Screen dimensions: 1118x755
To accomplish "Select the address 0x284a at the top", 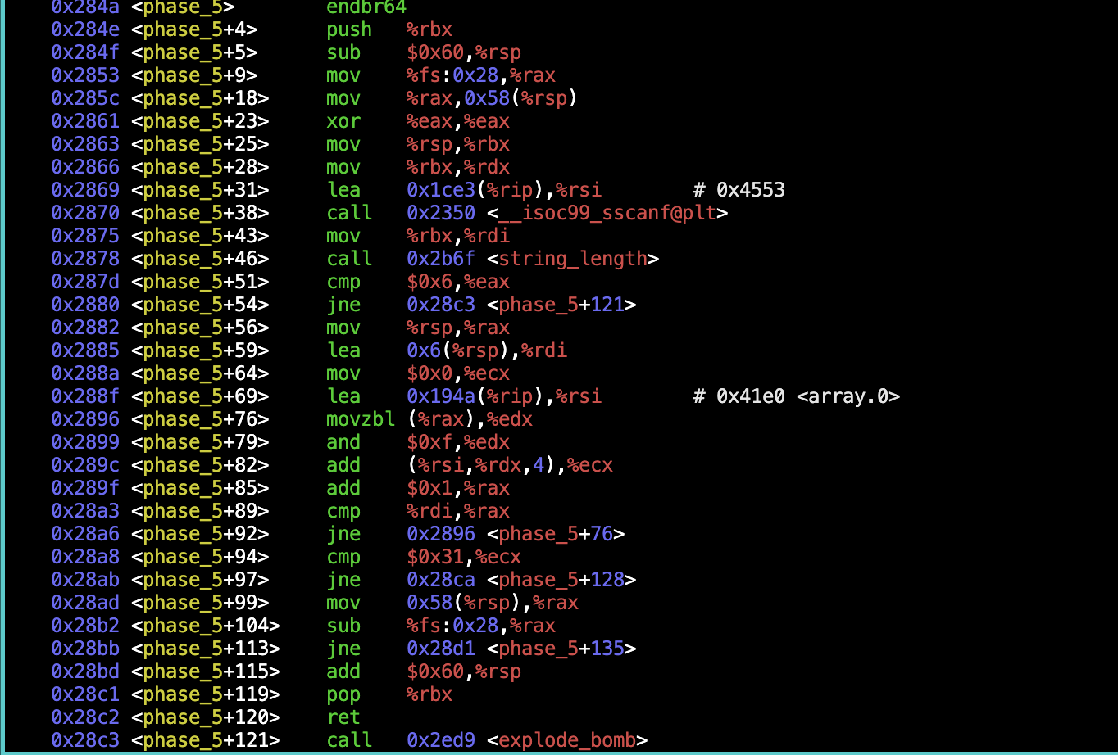I will [84, 7].
